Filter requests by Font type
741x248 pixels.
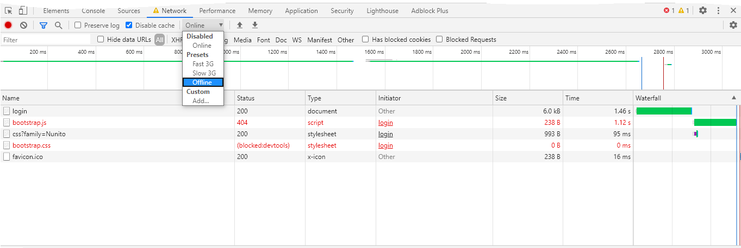264,40
